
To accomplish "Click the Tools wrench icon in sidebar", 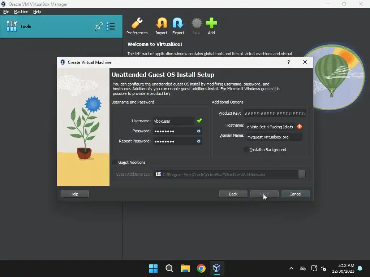I will tap(12, 26).
